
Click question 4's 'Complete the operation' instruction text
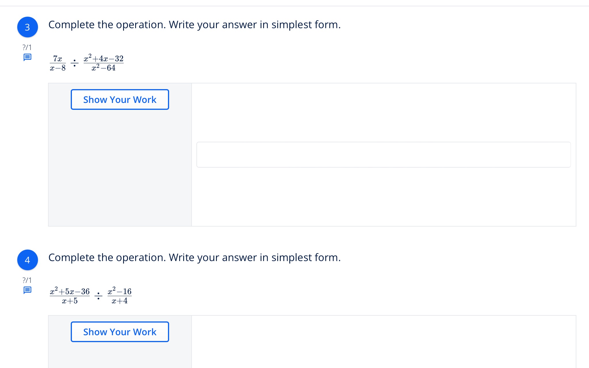click(194, 258)
